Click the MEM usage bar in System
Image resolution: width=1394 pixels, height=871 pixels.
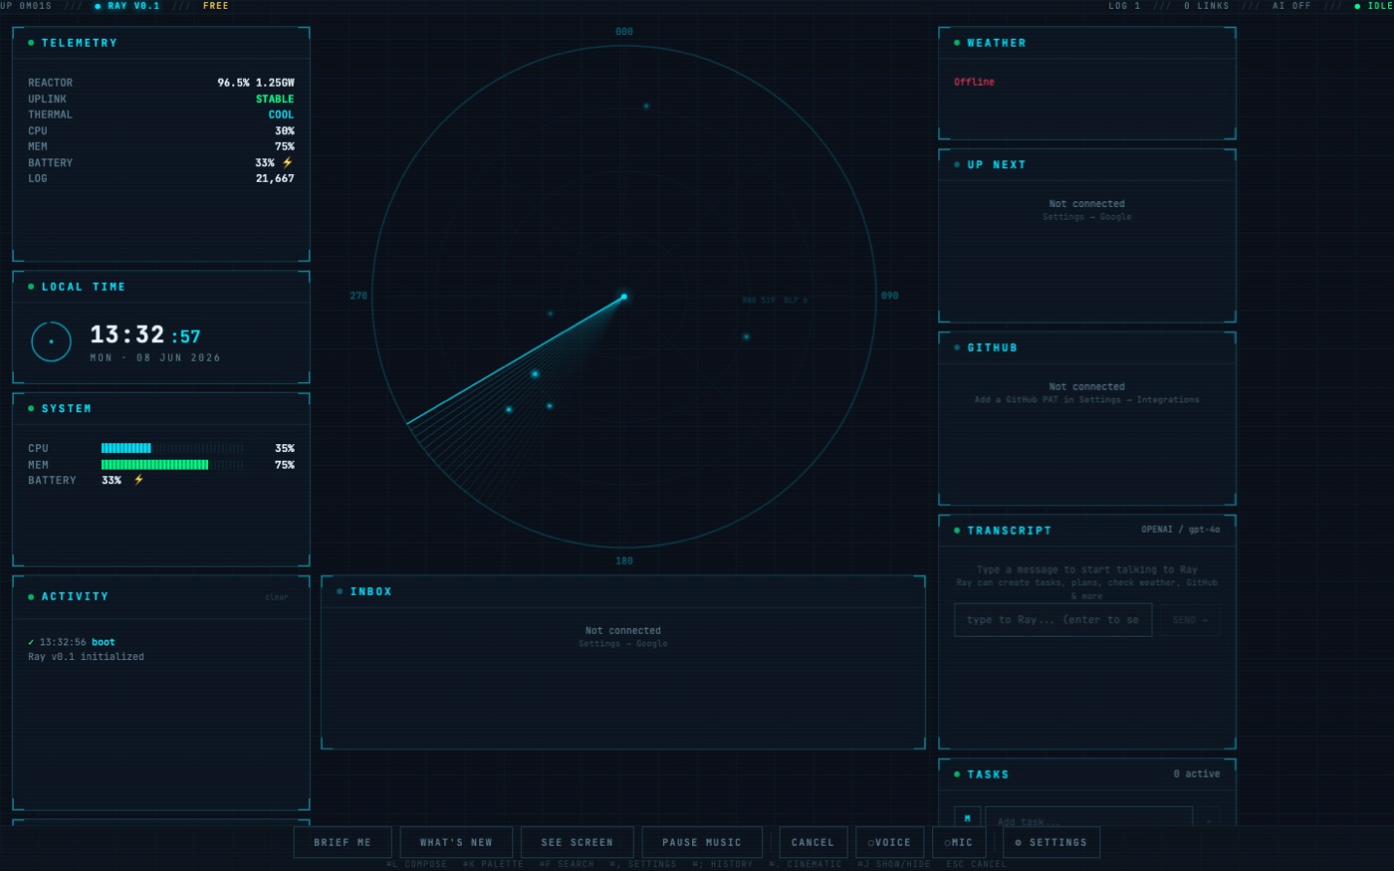click(172, 465)
